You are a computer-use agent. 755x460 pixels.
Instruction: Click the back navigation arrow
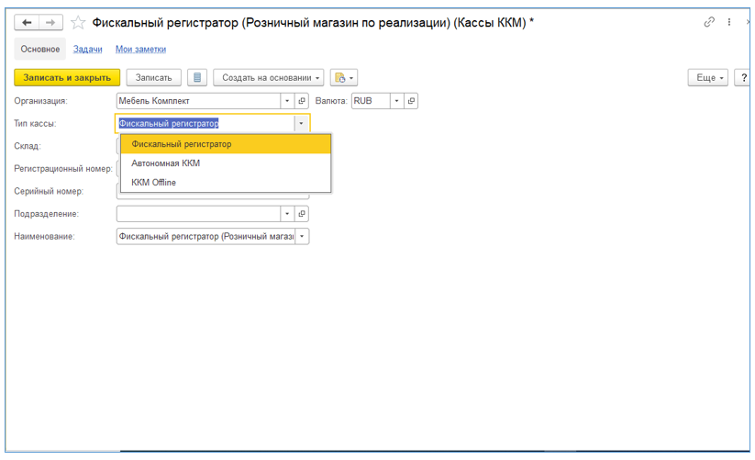pos(28,22)
